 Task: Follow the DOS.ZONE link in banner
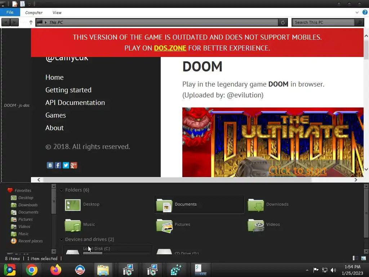(170, 48)
